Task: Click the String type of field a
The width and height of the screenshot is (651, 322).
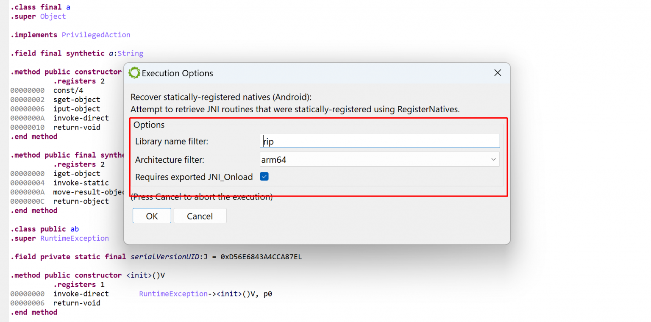Action: (131, 53)
